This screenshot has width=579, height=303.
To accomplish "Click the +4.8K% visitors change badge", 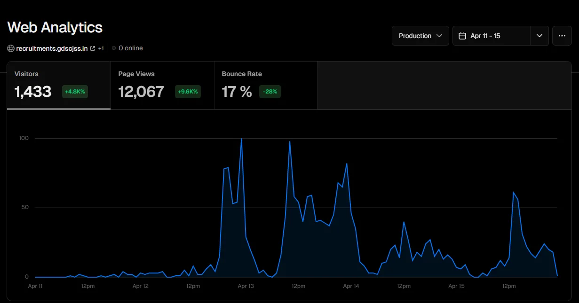I will click(75, 92).
